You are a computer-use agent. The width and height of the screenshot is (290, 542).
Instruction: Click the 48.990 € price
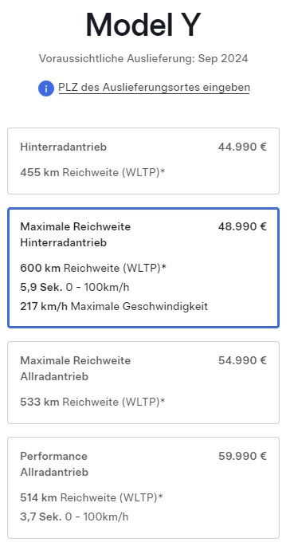242,226
